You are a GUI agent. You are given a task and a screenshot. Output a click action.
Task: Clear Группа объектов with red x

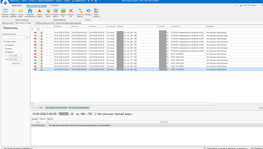coord(27,37)
